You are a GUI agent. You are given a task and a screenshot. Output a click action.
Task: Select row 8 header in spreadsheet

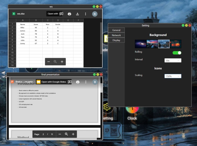[x=12, y=46]
